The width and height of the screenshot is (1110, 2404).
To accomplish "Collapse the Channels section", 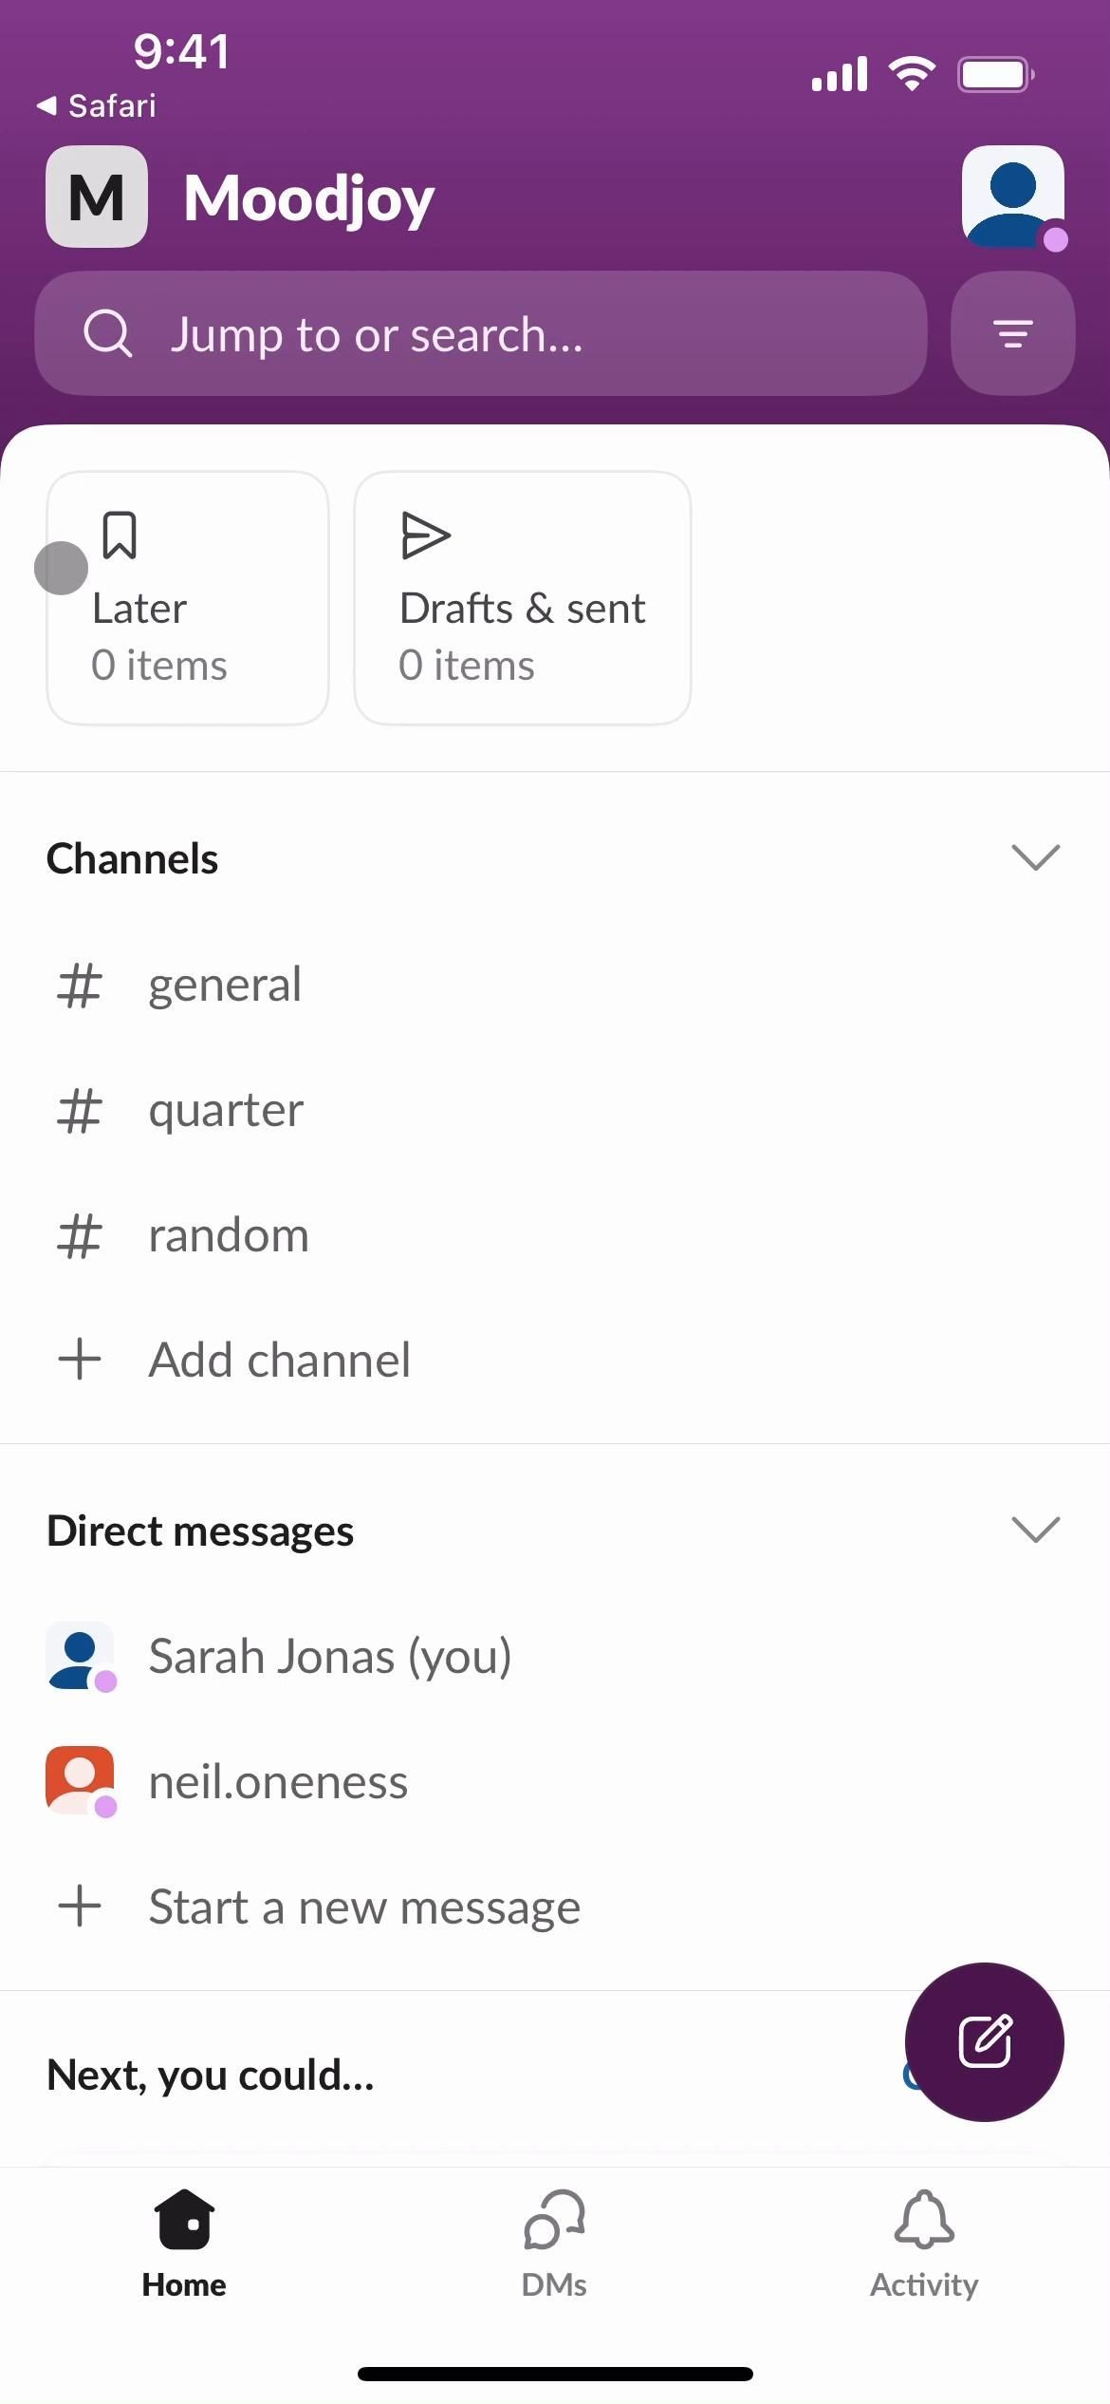I will pyautogui.click(x=1035, y=857).
